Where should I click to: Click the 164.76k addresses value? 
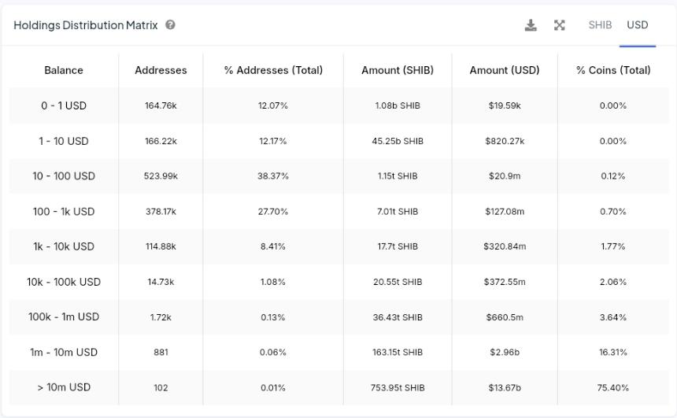pyautogui.click(x=161, y=105)
